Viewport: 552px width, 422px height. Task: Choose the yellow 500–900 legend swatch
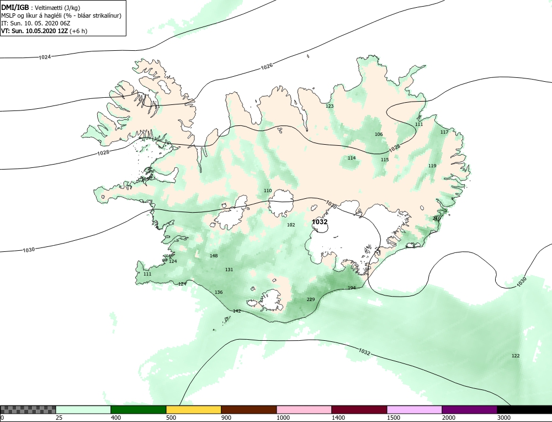coord(194,409)
